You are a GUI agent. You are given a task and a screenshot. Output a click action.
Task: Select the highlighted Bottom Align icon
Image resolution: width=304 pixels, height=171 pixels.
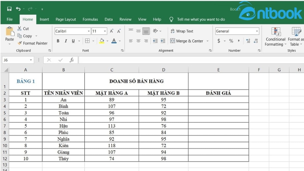[146, 31]
